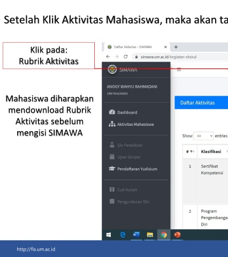Open a new browser tab
This screenshot has width=228, height=257.
pyautogui.click(x=176, y=47)
